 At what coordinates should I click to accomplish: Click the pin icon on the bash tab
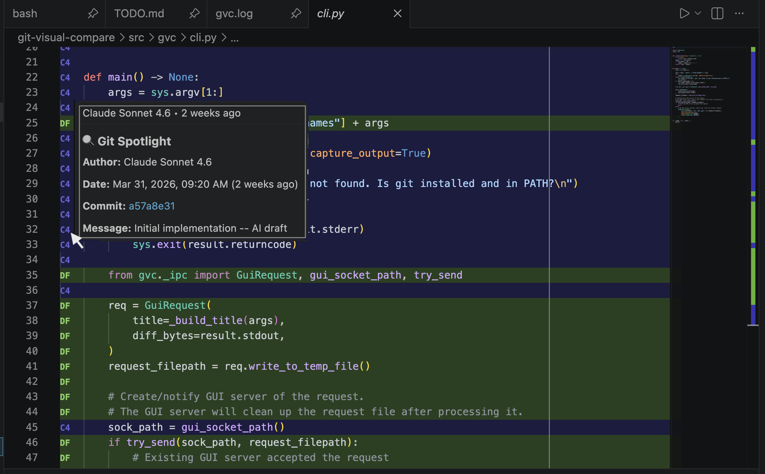pos(93,13)
